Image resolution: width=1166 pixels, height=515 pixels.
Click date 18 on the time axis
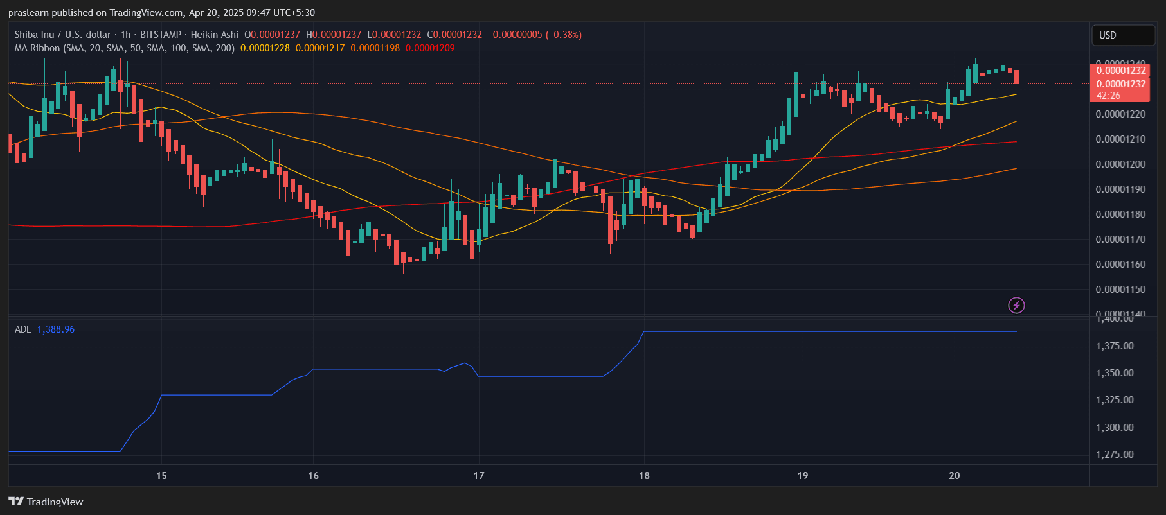(x=644, y=476)
